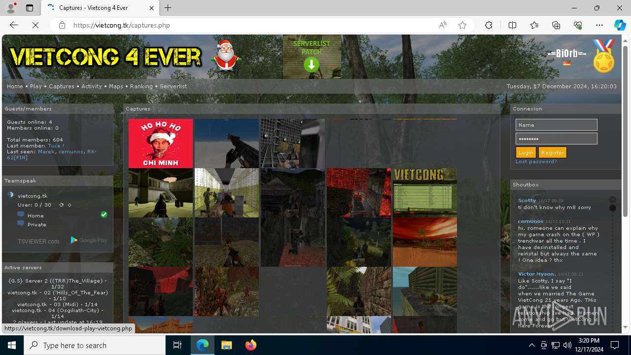
Task: Open the tab actions menu
Action: pos(30,8)
